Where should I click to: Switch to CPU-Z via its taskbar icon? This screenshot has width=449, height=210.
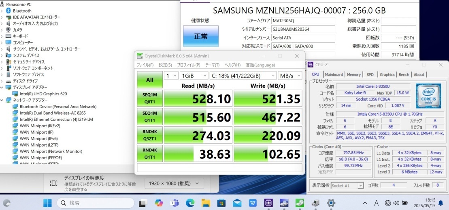[x=268, y=203]
